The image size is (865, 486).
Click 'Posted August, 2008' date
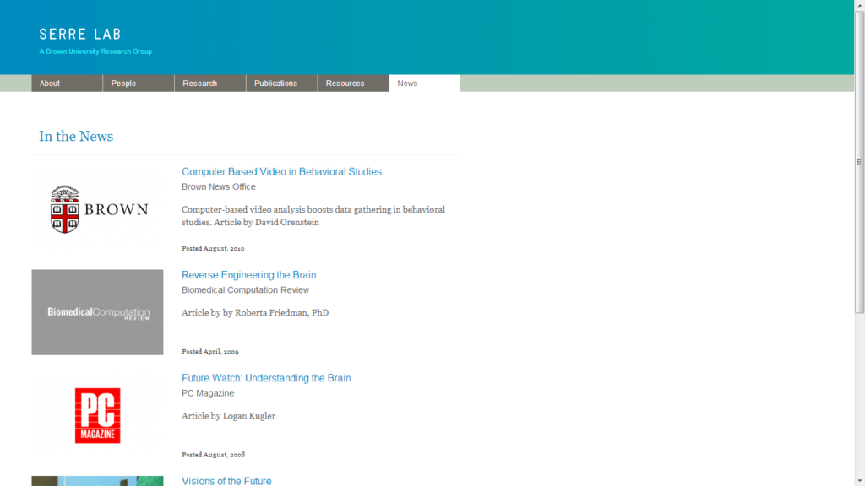[213, 455]
